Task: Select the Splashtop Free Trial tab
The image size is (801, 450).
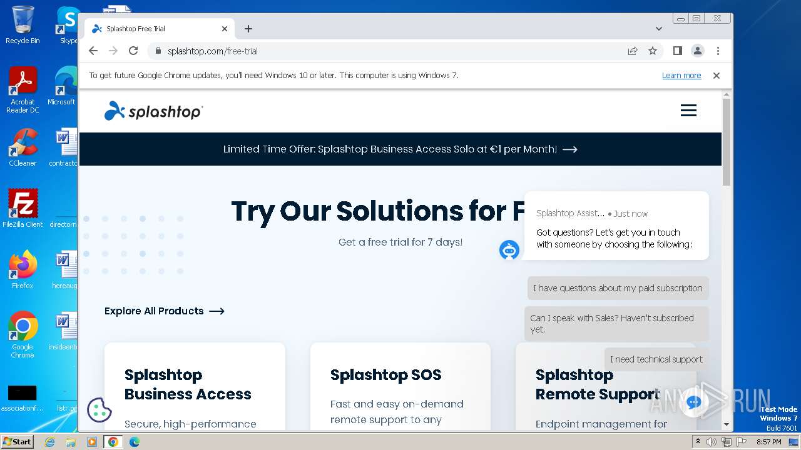Action: [160, 29]
